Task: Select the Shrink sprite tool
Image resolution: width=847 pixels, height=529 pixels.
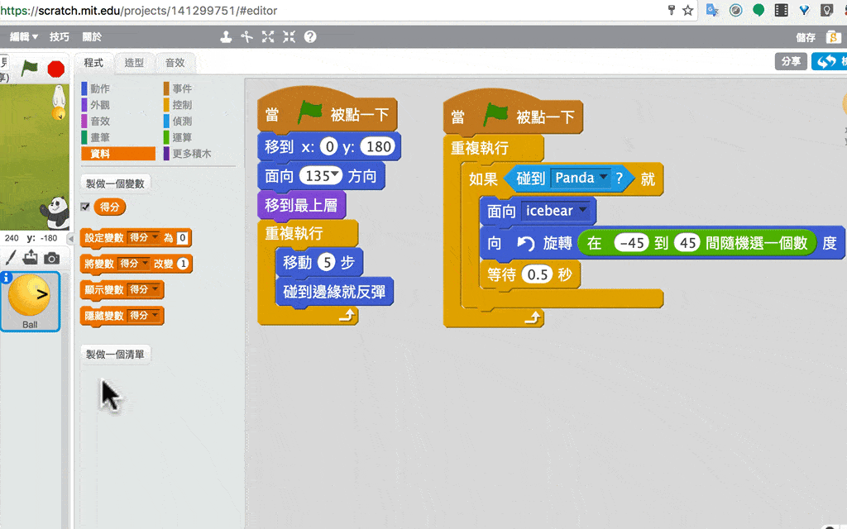Action: coord(289,36)
